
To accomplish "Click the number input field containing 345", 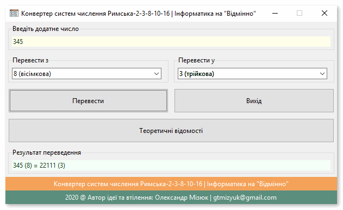I will [x=171, y=41].
